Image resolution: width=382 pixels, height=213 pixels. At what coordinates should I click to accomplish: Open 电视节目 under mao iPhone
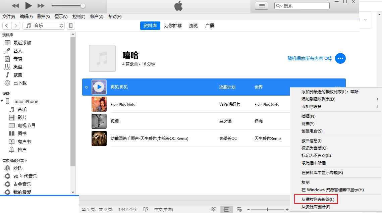point(26,125)
